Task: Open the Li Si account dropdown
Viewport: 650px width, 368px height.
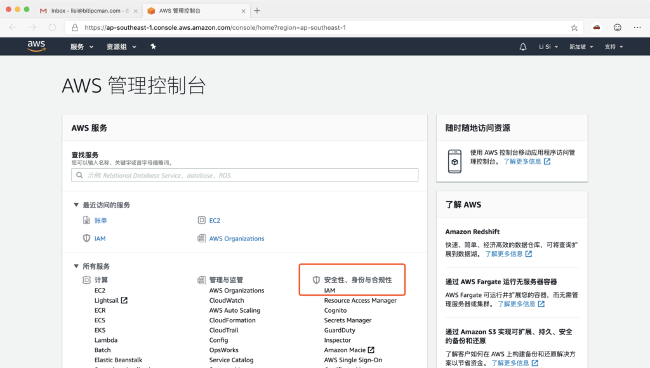Action: tap(548, 47)
